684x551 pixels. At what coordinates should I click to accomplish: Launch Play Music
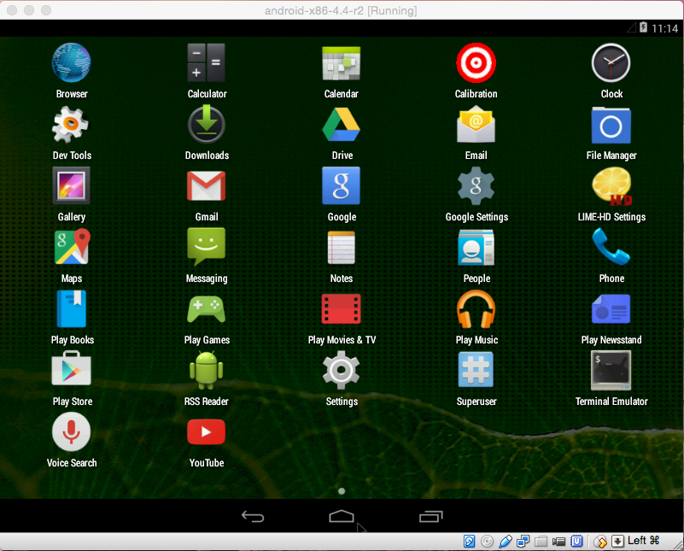[x=476, y=309]
